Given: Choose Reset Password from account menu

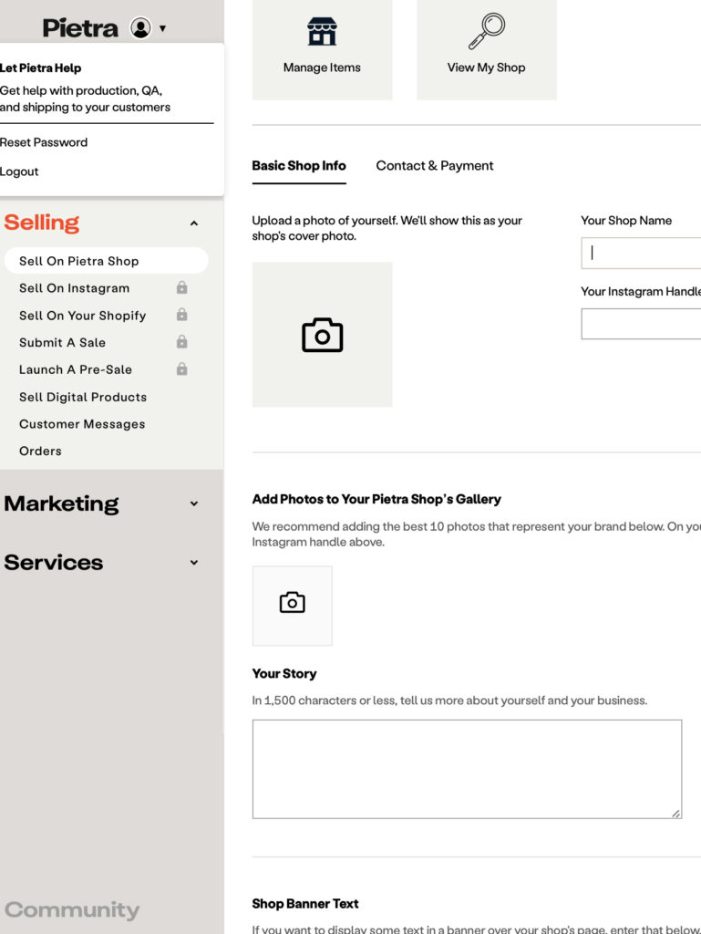Looking at the screenshot, I should [44, 142].
